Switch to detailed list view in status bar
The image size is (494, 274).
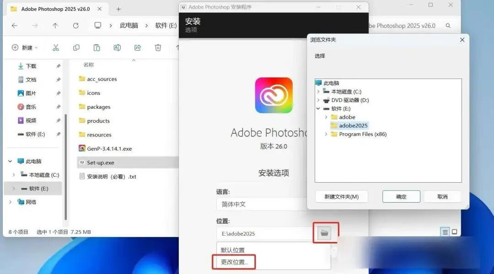click(444, 232)
